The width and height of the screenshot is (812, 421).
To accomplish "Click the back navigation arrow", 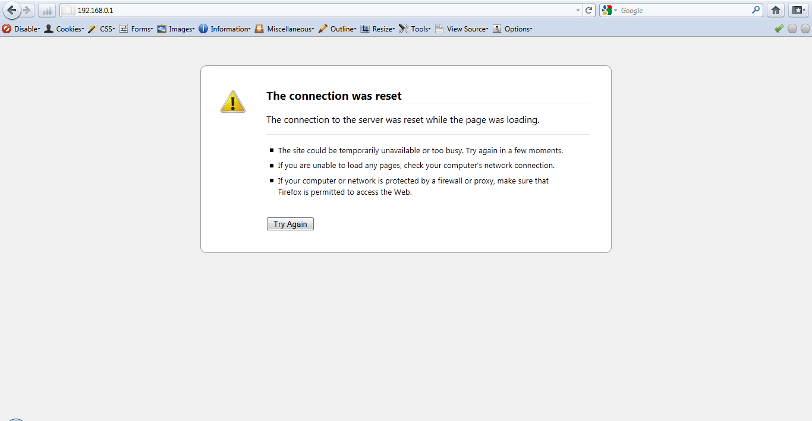I will pyautogui.click(x=12, y=10).
